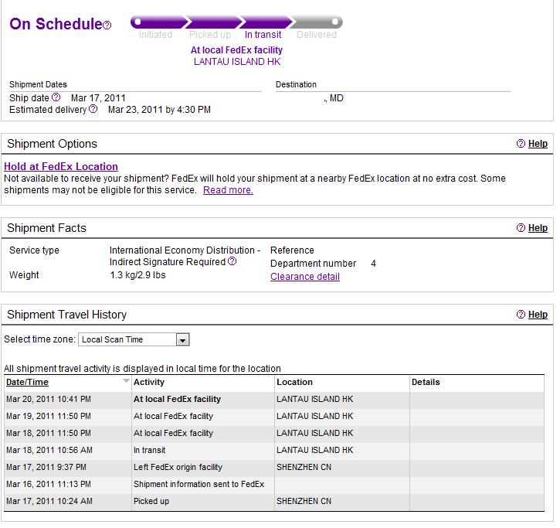Click the Details column header
The width and height of the screenshot is (560, 528).
point(426,382)
